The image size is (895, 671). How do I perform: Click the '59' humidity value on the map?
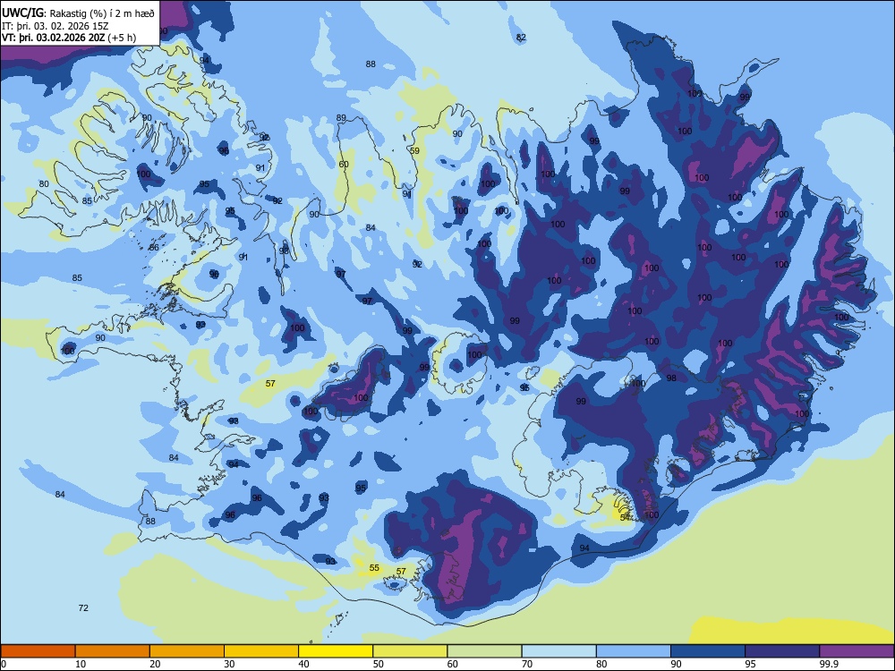click(x=415, y=150)
